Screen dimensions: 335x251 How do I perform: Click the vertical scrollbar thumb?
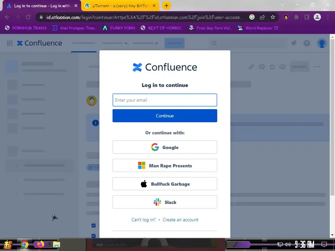point(332,117)
